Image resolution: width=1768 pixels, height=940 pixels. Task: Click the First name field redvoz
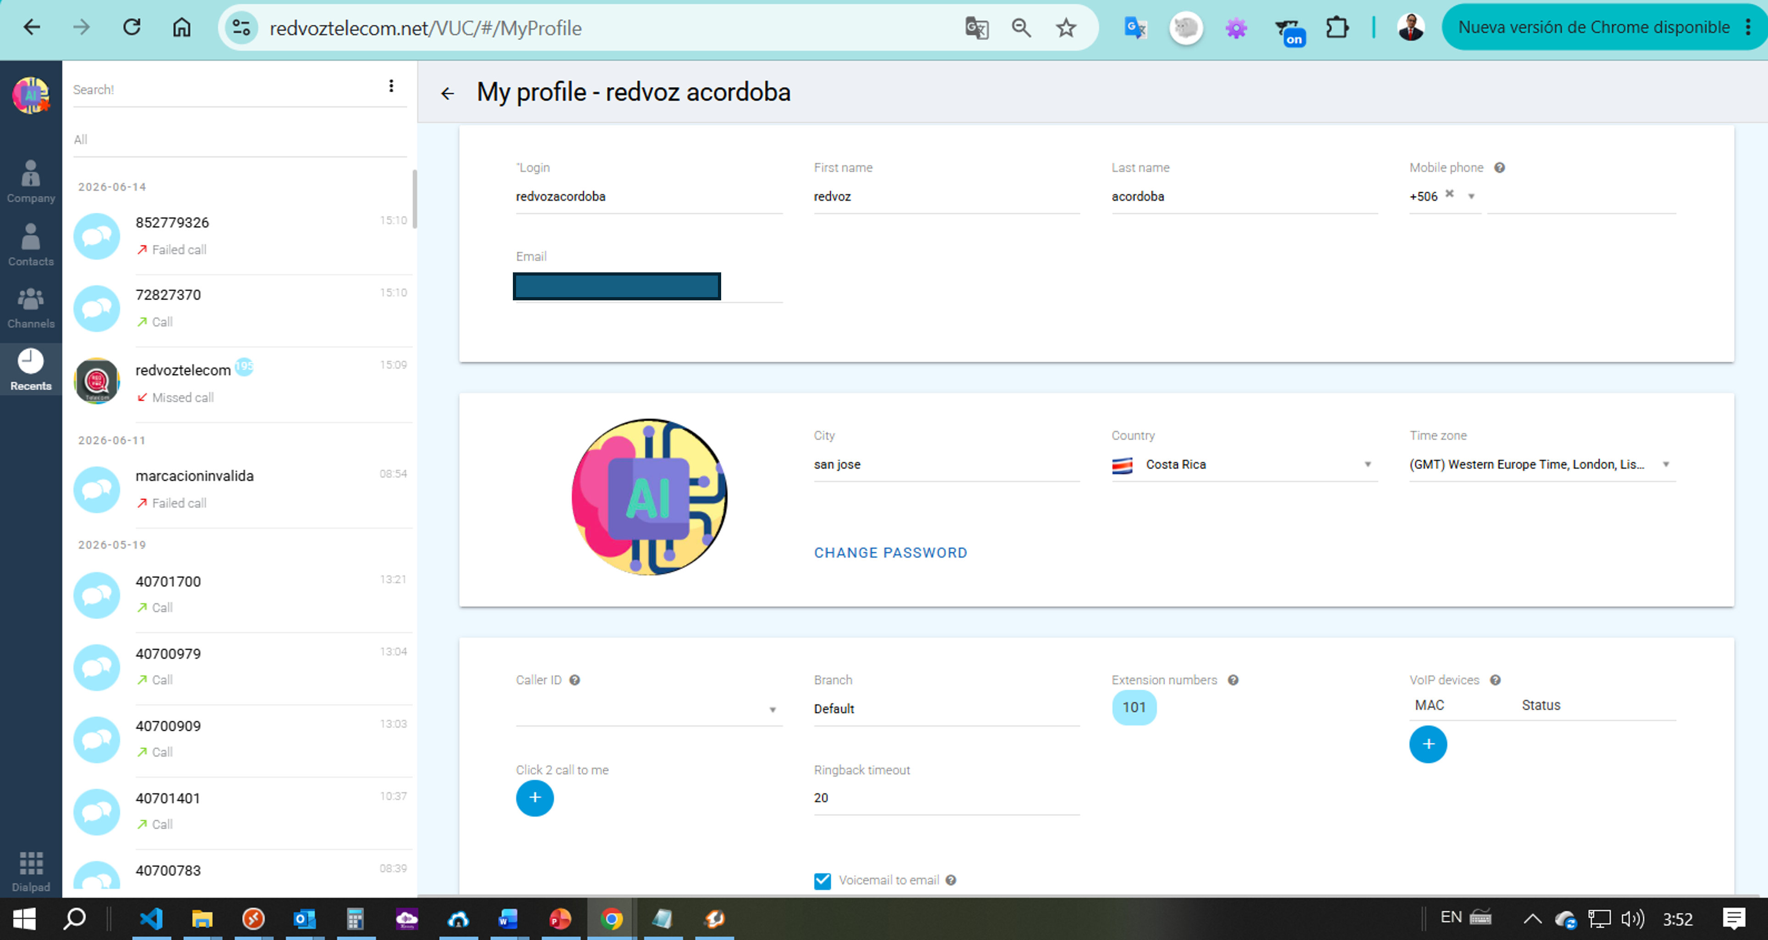[946, 197]
